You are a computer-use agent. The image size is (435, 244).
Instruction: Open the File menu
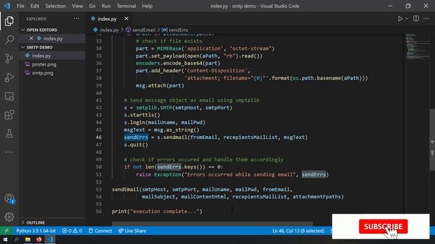(x=20, y=6)
